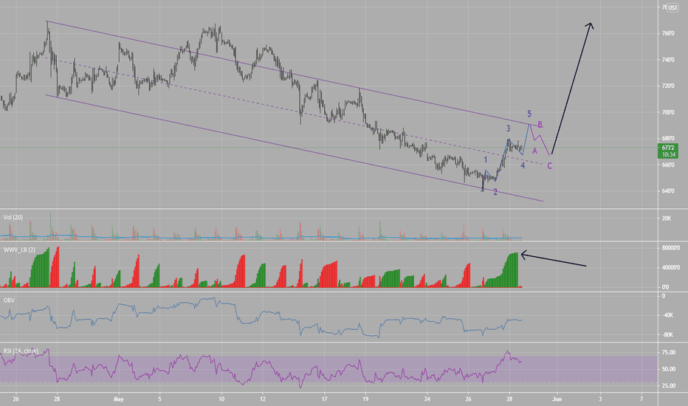This screenshot has height=406, width=688.
Task: Click the 19 date label on time axis
Action: point(365,399)
